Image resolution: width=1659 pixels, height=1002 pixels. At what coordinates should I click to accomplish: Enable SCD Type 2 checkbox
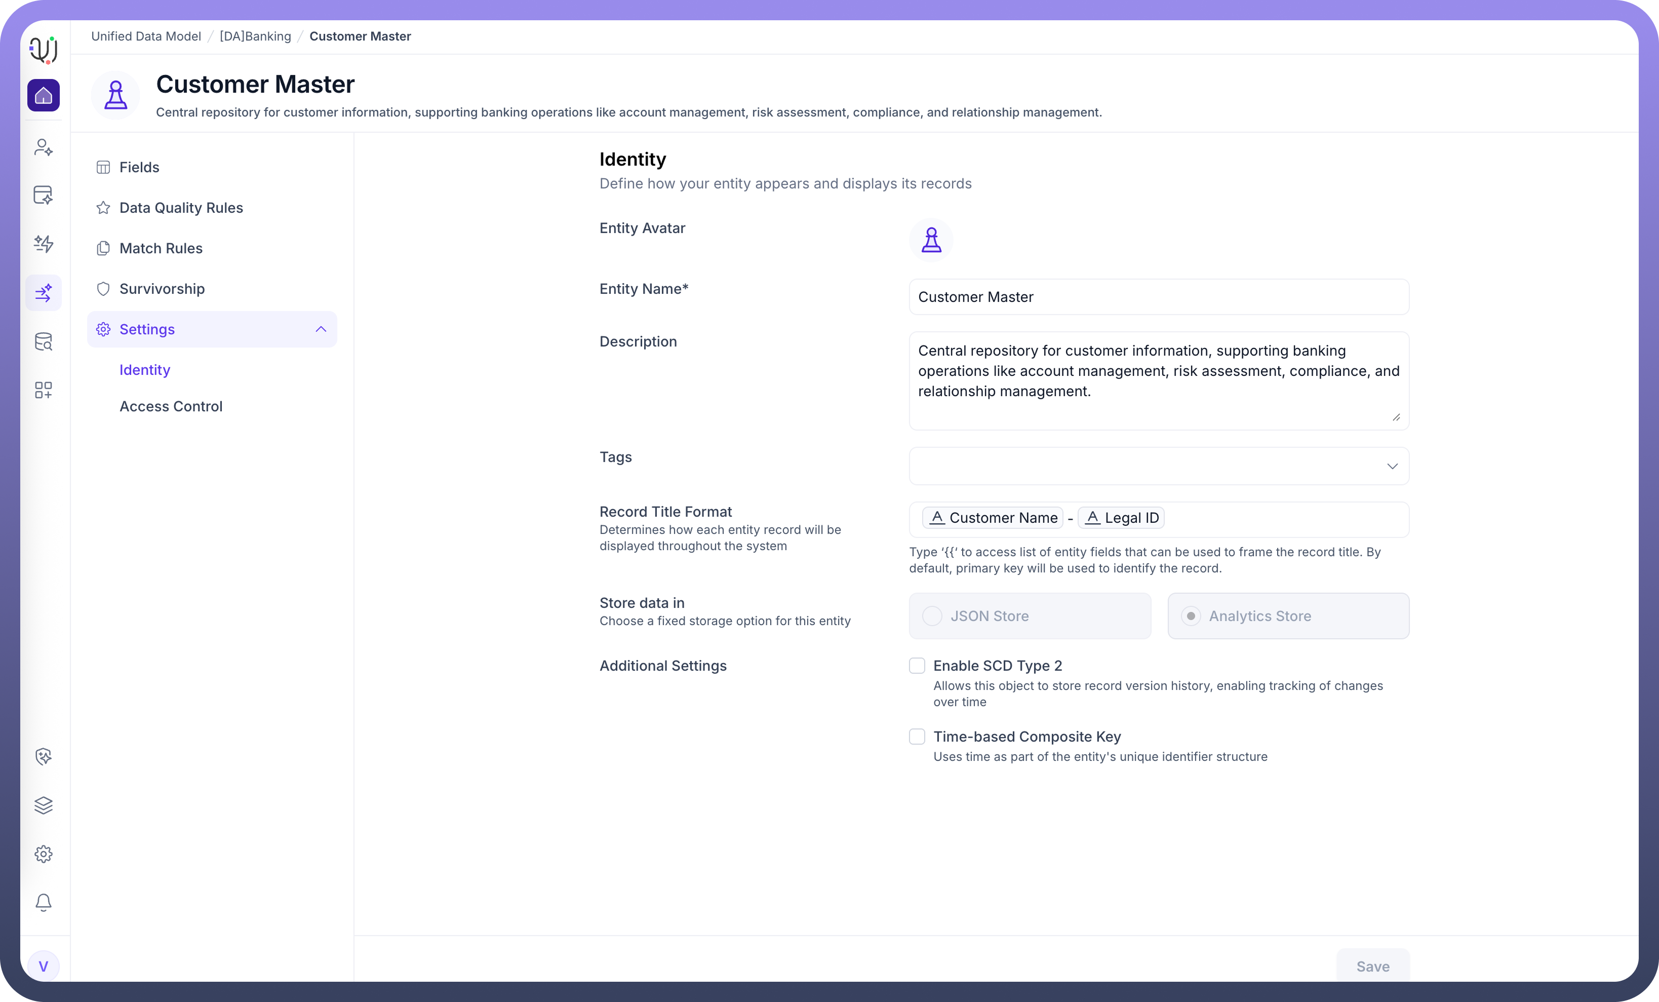pyautogui.click(x=917, y=666)
